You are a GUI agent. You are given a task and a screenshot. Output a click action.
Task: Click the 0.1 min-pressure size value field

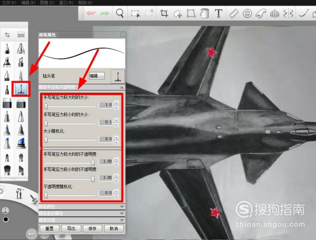(x=105, y=122)
